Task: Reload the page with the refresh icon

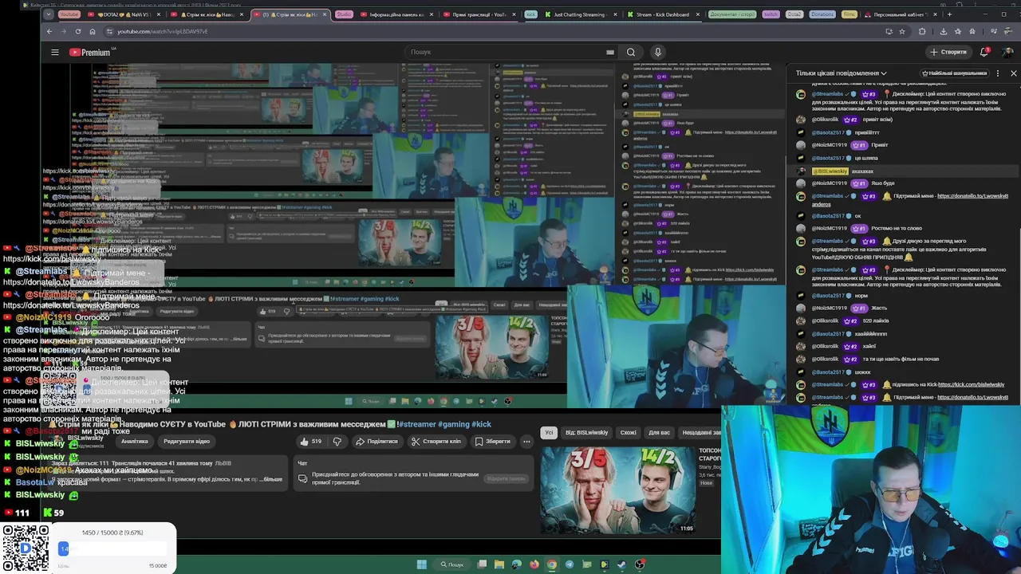Action: 78,31
